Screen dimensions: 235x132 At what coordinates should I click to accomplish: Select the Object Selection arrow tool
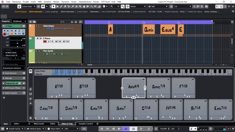coord(54,7)
